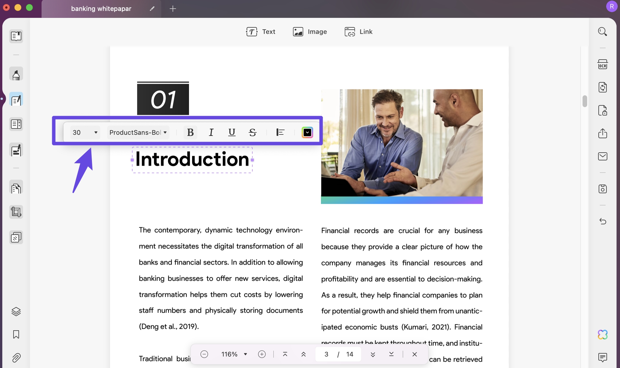
Task: Open the AI assistant flower icon
Action: 602,335
